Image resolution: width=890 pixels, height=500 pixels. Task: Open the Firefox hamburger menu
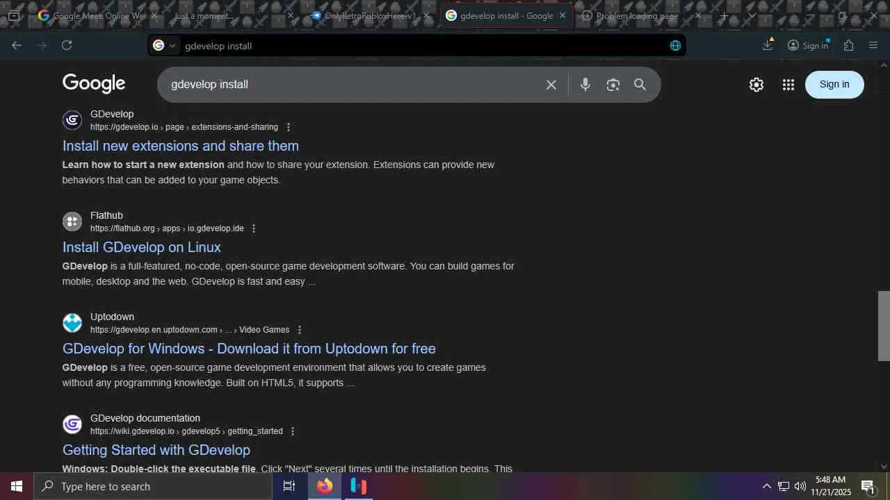click(x=873, y=45)
